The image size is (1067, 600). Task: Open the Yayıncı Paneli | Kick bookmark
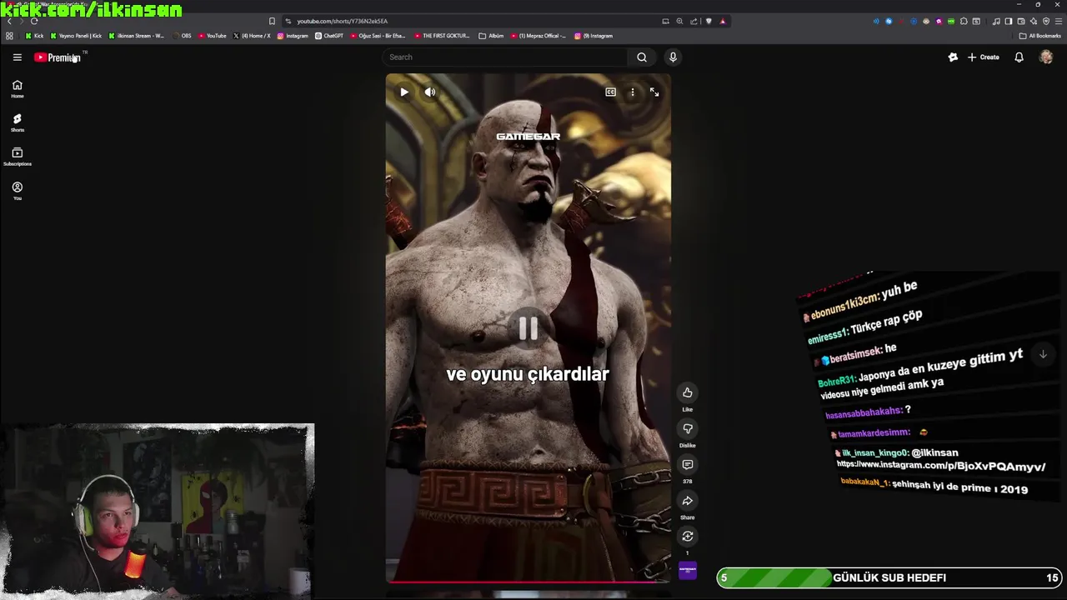pos(76,36)
